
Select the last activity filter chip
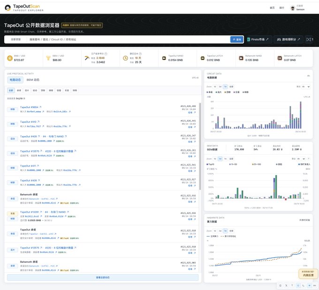[75, 91]
